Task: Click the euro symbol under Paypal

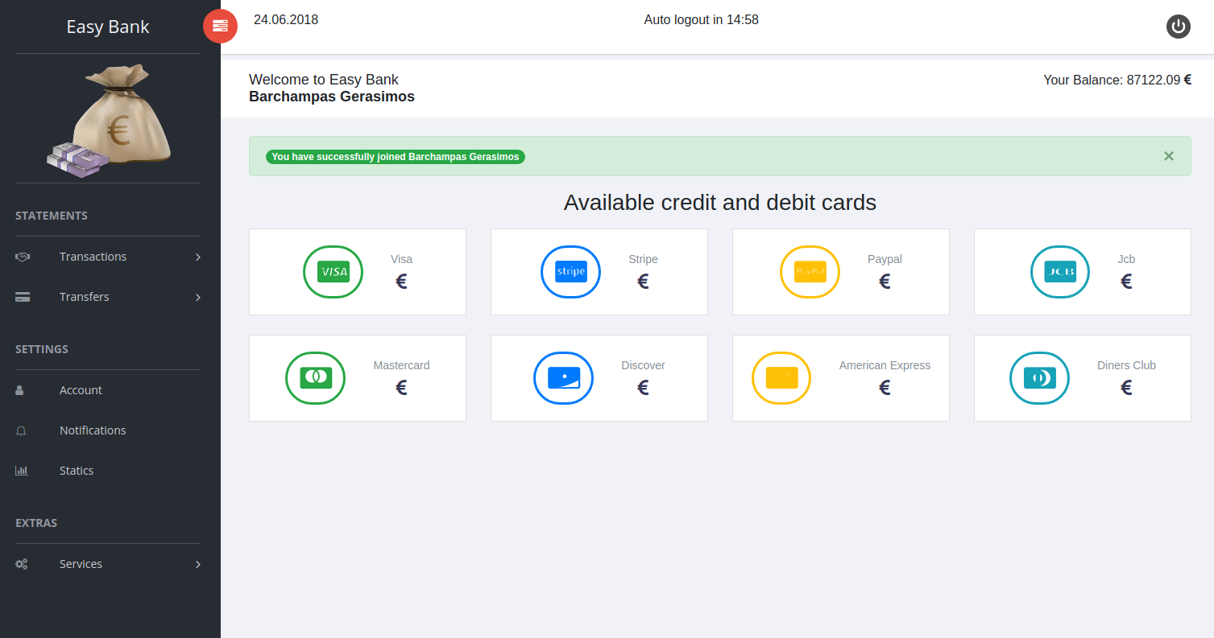Action: pos(885,282)
